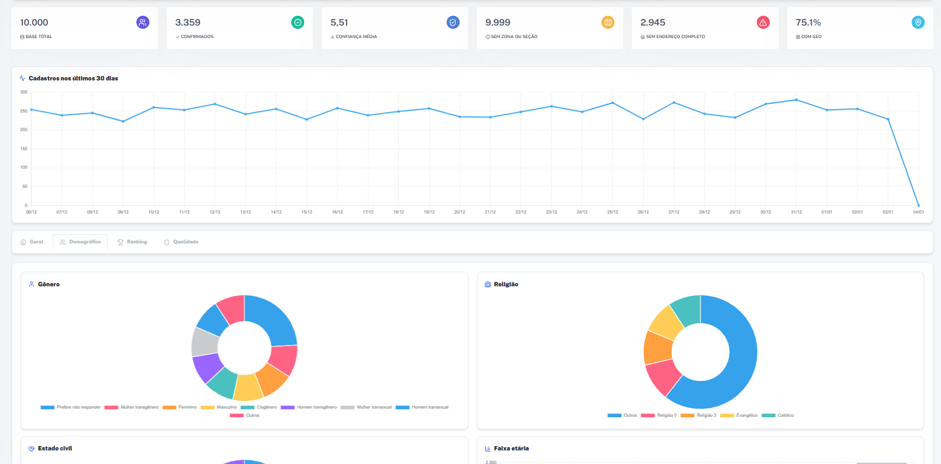Viewport: 941px width, 464px height.
Task: Switch to the Geral tab
Action: (32, 242)
